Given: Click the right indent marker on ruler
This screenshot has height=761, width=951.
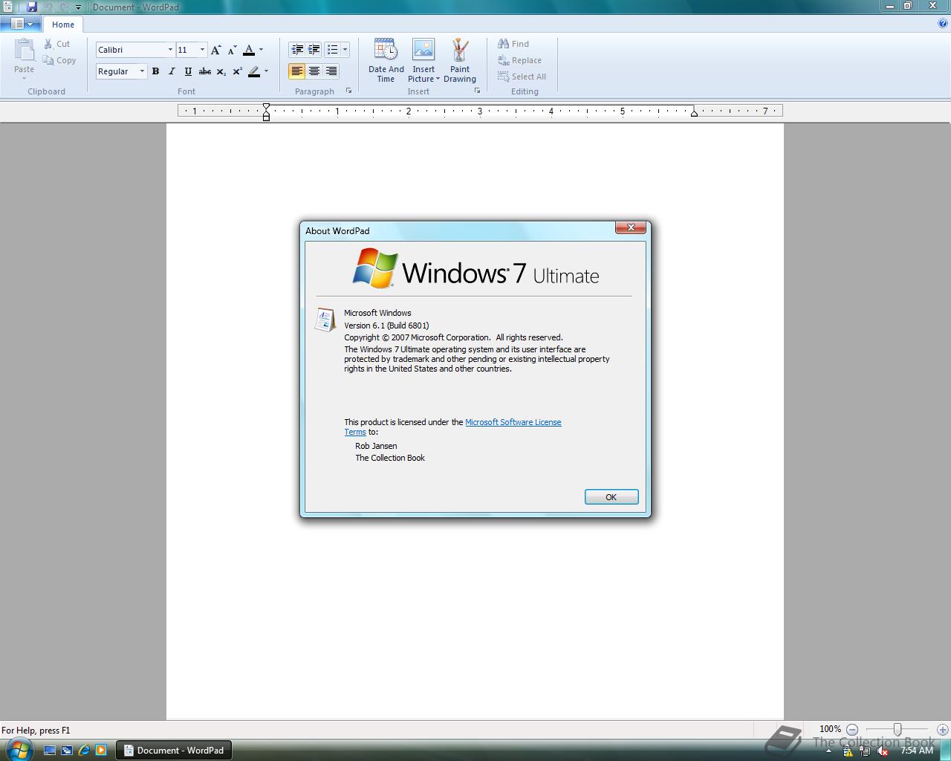Looking at the screenshot, I should tap(694, 113).
